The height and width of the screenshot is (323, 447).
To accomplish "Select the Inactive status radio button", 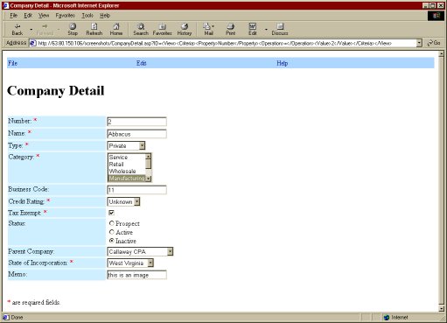I will tap(111, 241).
